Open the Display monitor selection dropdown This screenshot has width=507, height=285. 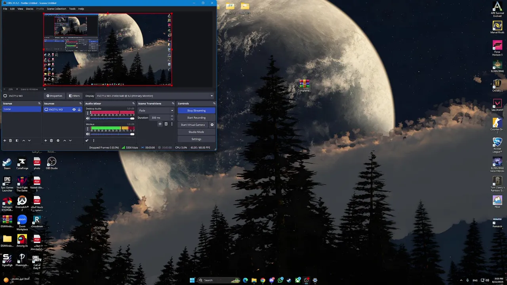pos(155,96)
